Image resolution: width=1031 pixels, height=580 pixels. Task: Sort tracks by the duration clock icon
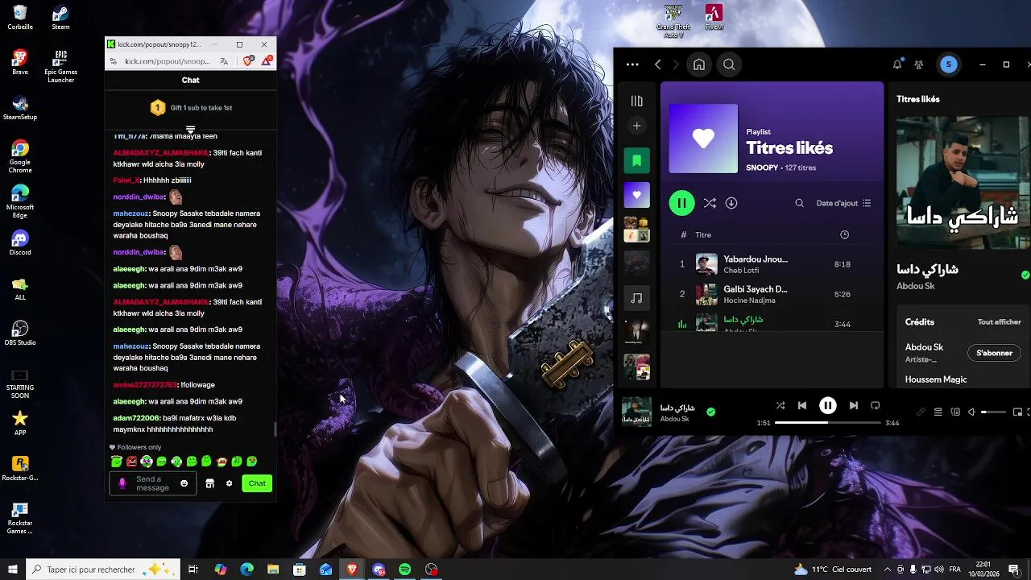click(844, 234)
